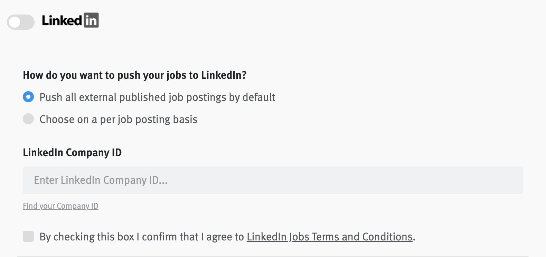Click the "Choose on a per job posting basis" label
This screenshot has height=257, width=546.
click(x=118, y=120)
